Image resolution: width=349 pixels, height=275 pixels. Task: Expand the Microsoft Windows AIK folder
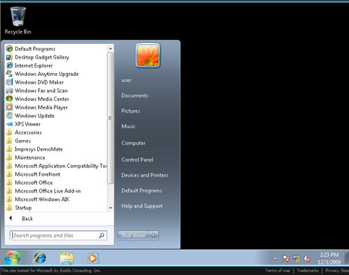(x=38, y=199)
